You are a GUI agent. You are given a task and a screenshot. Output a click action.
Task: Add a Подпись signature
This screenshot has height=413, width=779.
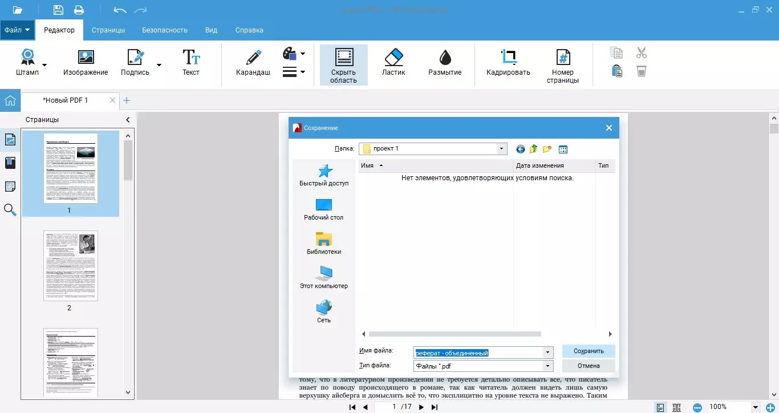point(135,63)
